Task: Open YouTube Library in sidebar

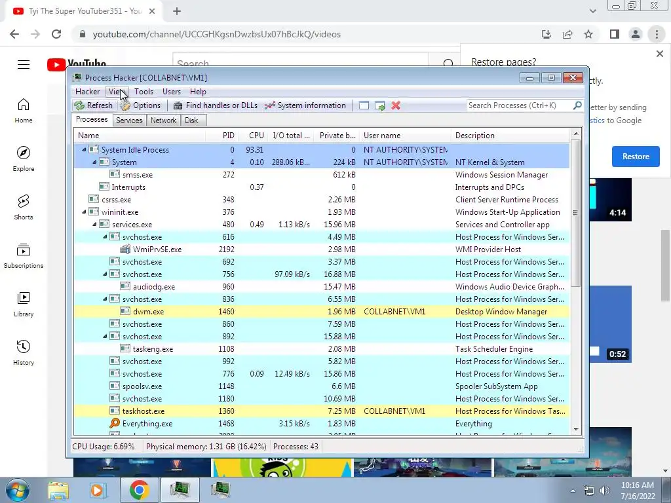Action: (24, 304)
